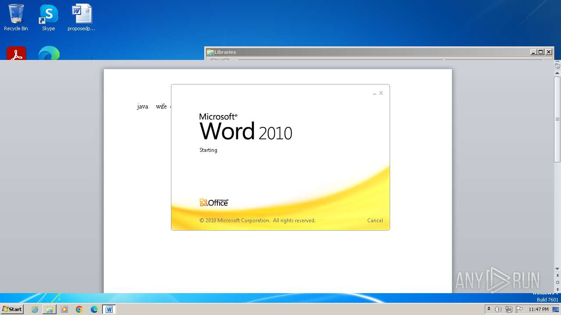The image size is (561, 315).
Task: Click the scrollbar up arrow
Action: click(557, 73)
